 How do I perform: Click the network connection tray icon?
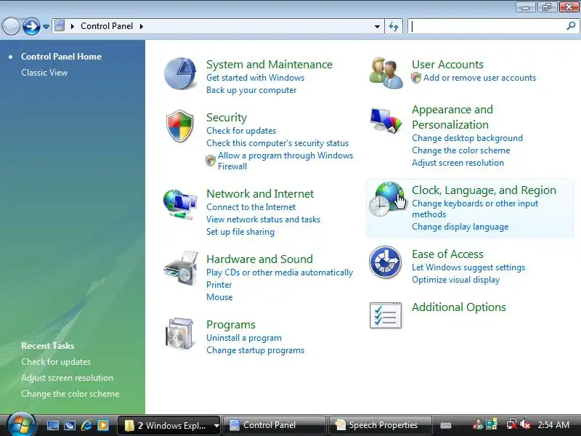[x=512, y=424]
